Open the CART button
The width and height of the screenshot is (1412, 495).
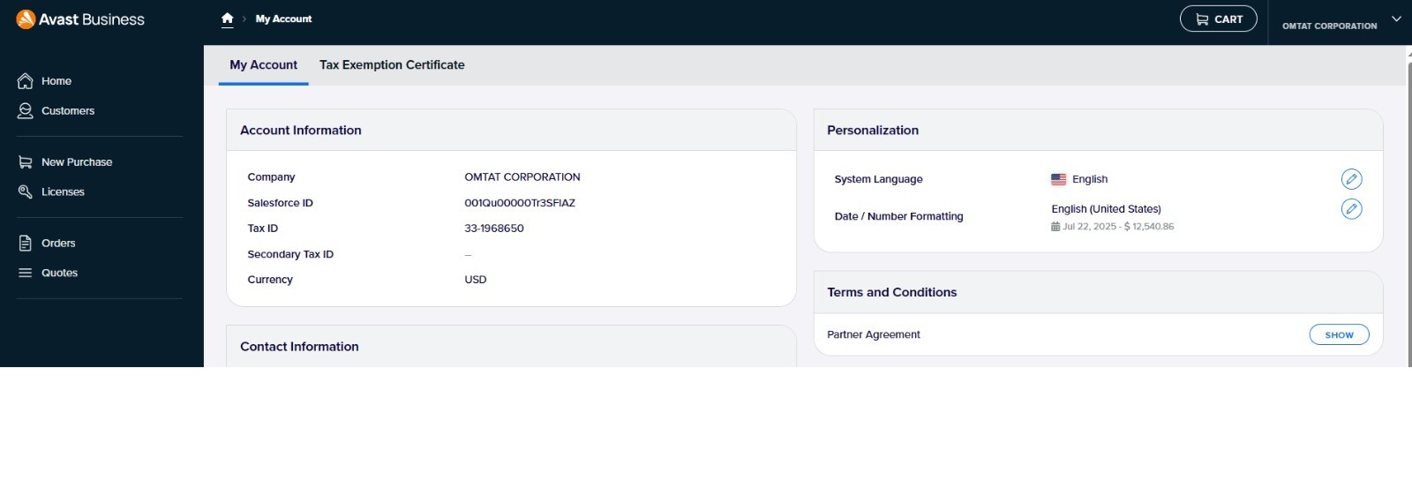click(1218, 19)
